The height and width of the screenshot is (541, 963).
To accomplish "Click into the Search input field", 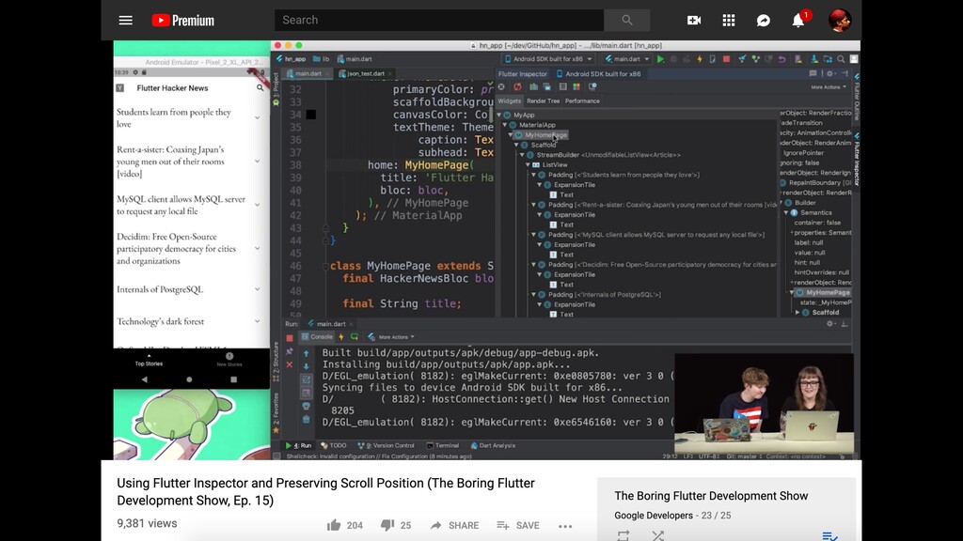I will [x=438, y=21].
